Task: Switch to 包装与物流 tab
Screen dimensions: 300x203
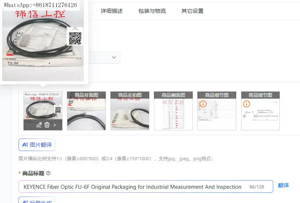Action: click(152, 11)
